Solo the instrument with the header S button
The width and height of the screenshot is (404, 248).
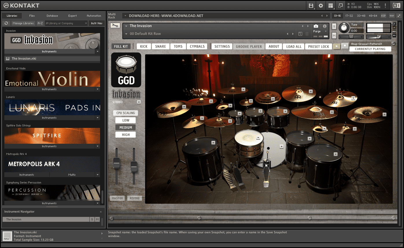(334, 26)
